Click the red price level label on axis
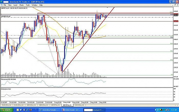Image resolution: width=179 pixels, height=112 pixels. [176, 21]
